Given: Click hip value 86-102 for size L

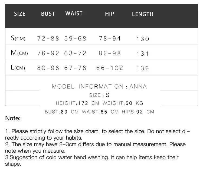Looking at the screenshot, I should [110, 68].
